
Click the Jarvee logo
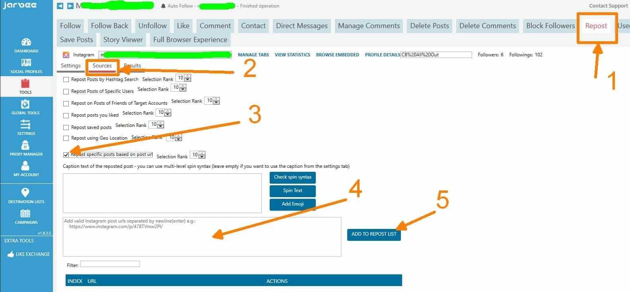pos(20,6)
